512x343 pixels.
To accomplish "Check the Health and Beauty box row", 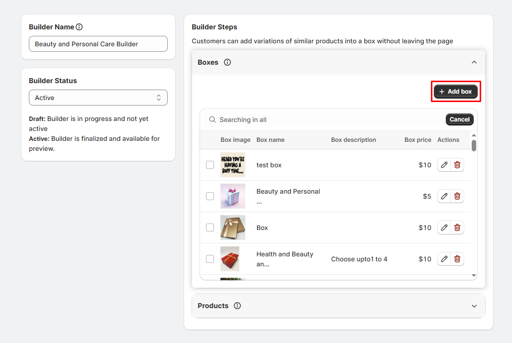I will tap(210, 259).
